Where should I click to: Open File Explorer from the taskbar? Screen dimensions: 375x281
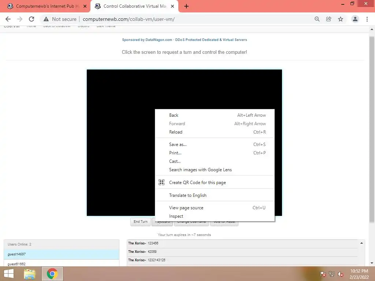click(x=30, y=274)
